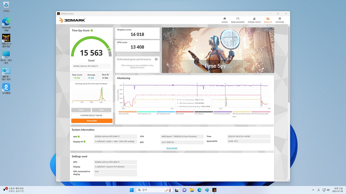The image size is (346, 194).
Task: Open the BENCHMARKS section
Action: pos(238,20)
